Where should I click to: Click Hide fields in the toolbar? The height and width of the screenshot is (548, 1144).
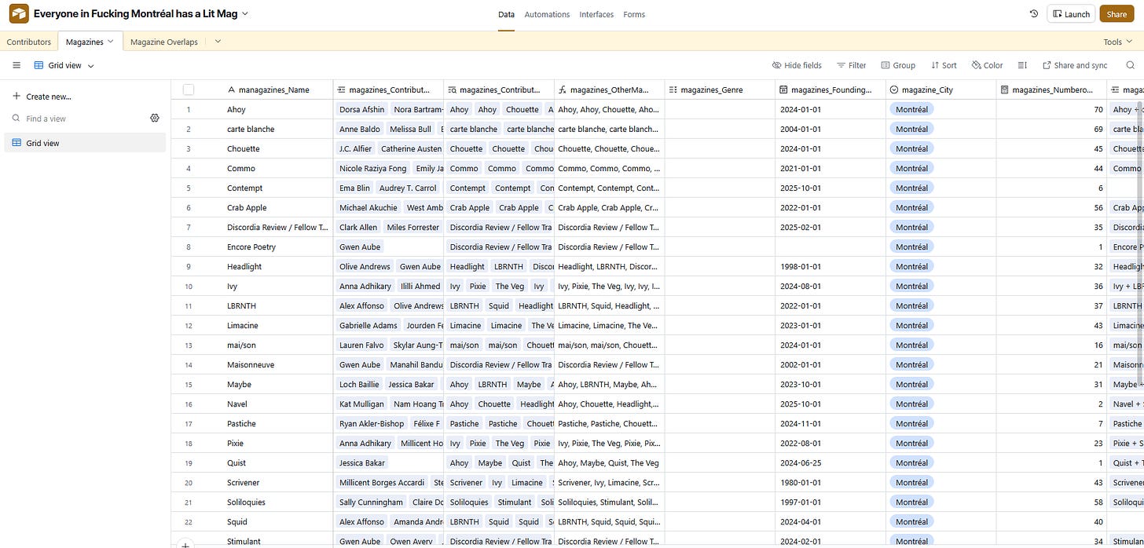797,66
